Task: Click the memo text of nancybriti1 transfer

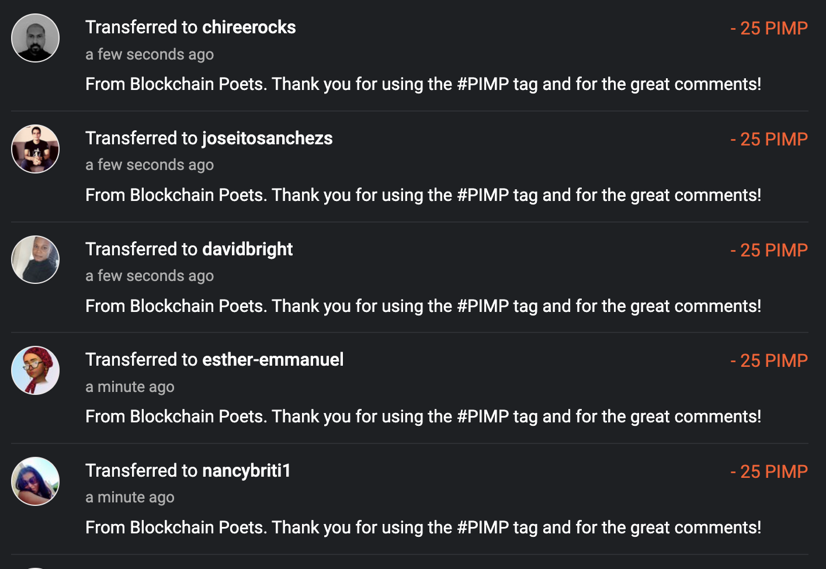Action: tap(424, 528)
